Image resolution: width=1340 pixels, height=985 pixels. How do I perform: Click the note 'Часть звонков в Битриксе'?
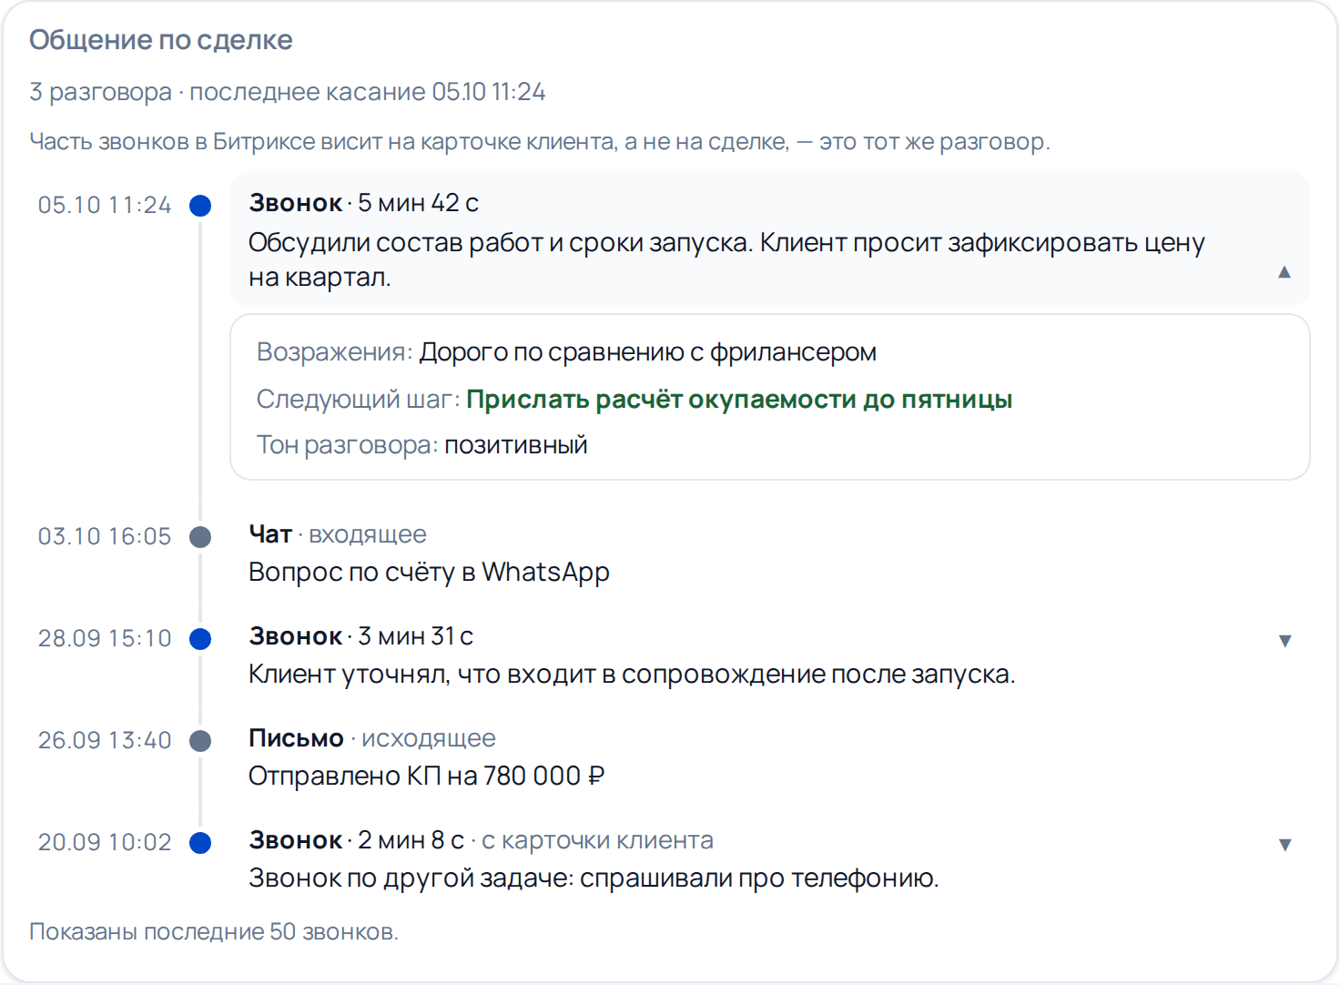[x=540, y=142]
